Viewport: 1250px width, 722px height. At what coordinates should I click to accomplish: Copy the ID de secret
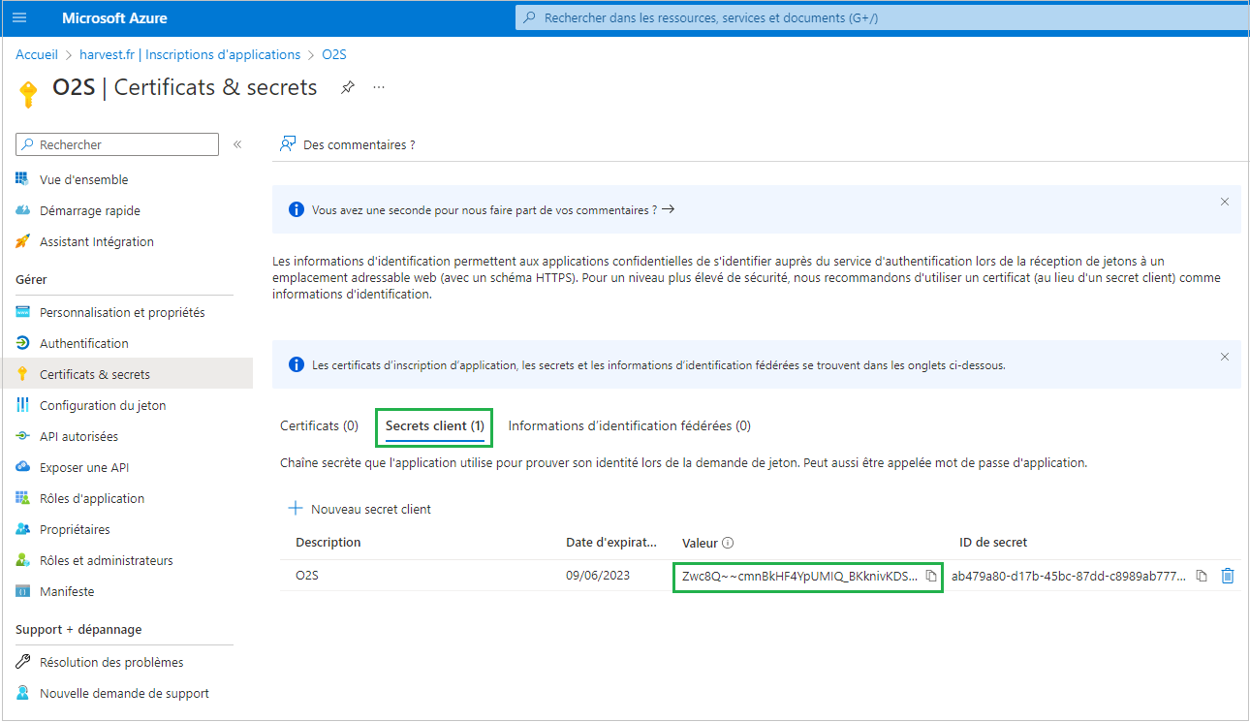pyautogui.click(x=1202, y=576)
